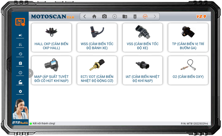
Task: Click the green connection status indicator
Action: point(31,124)
